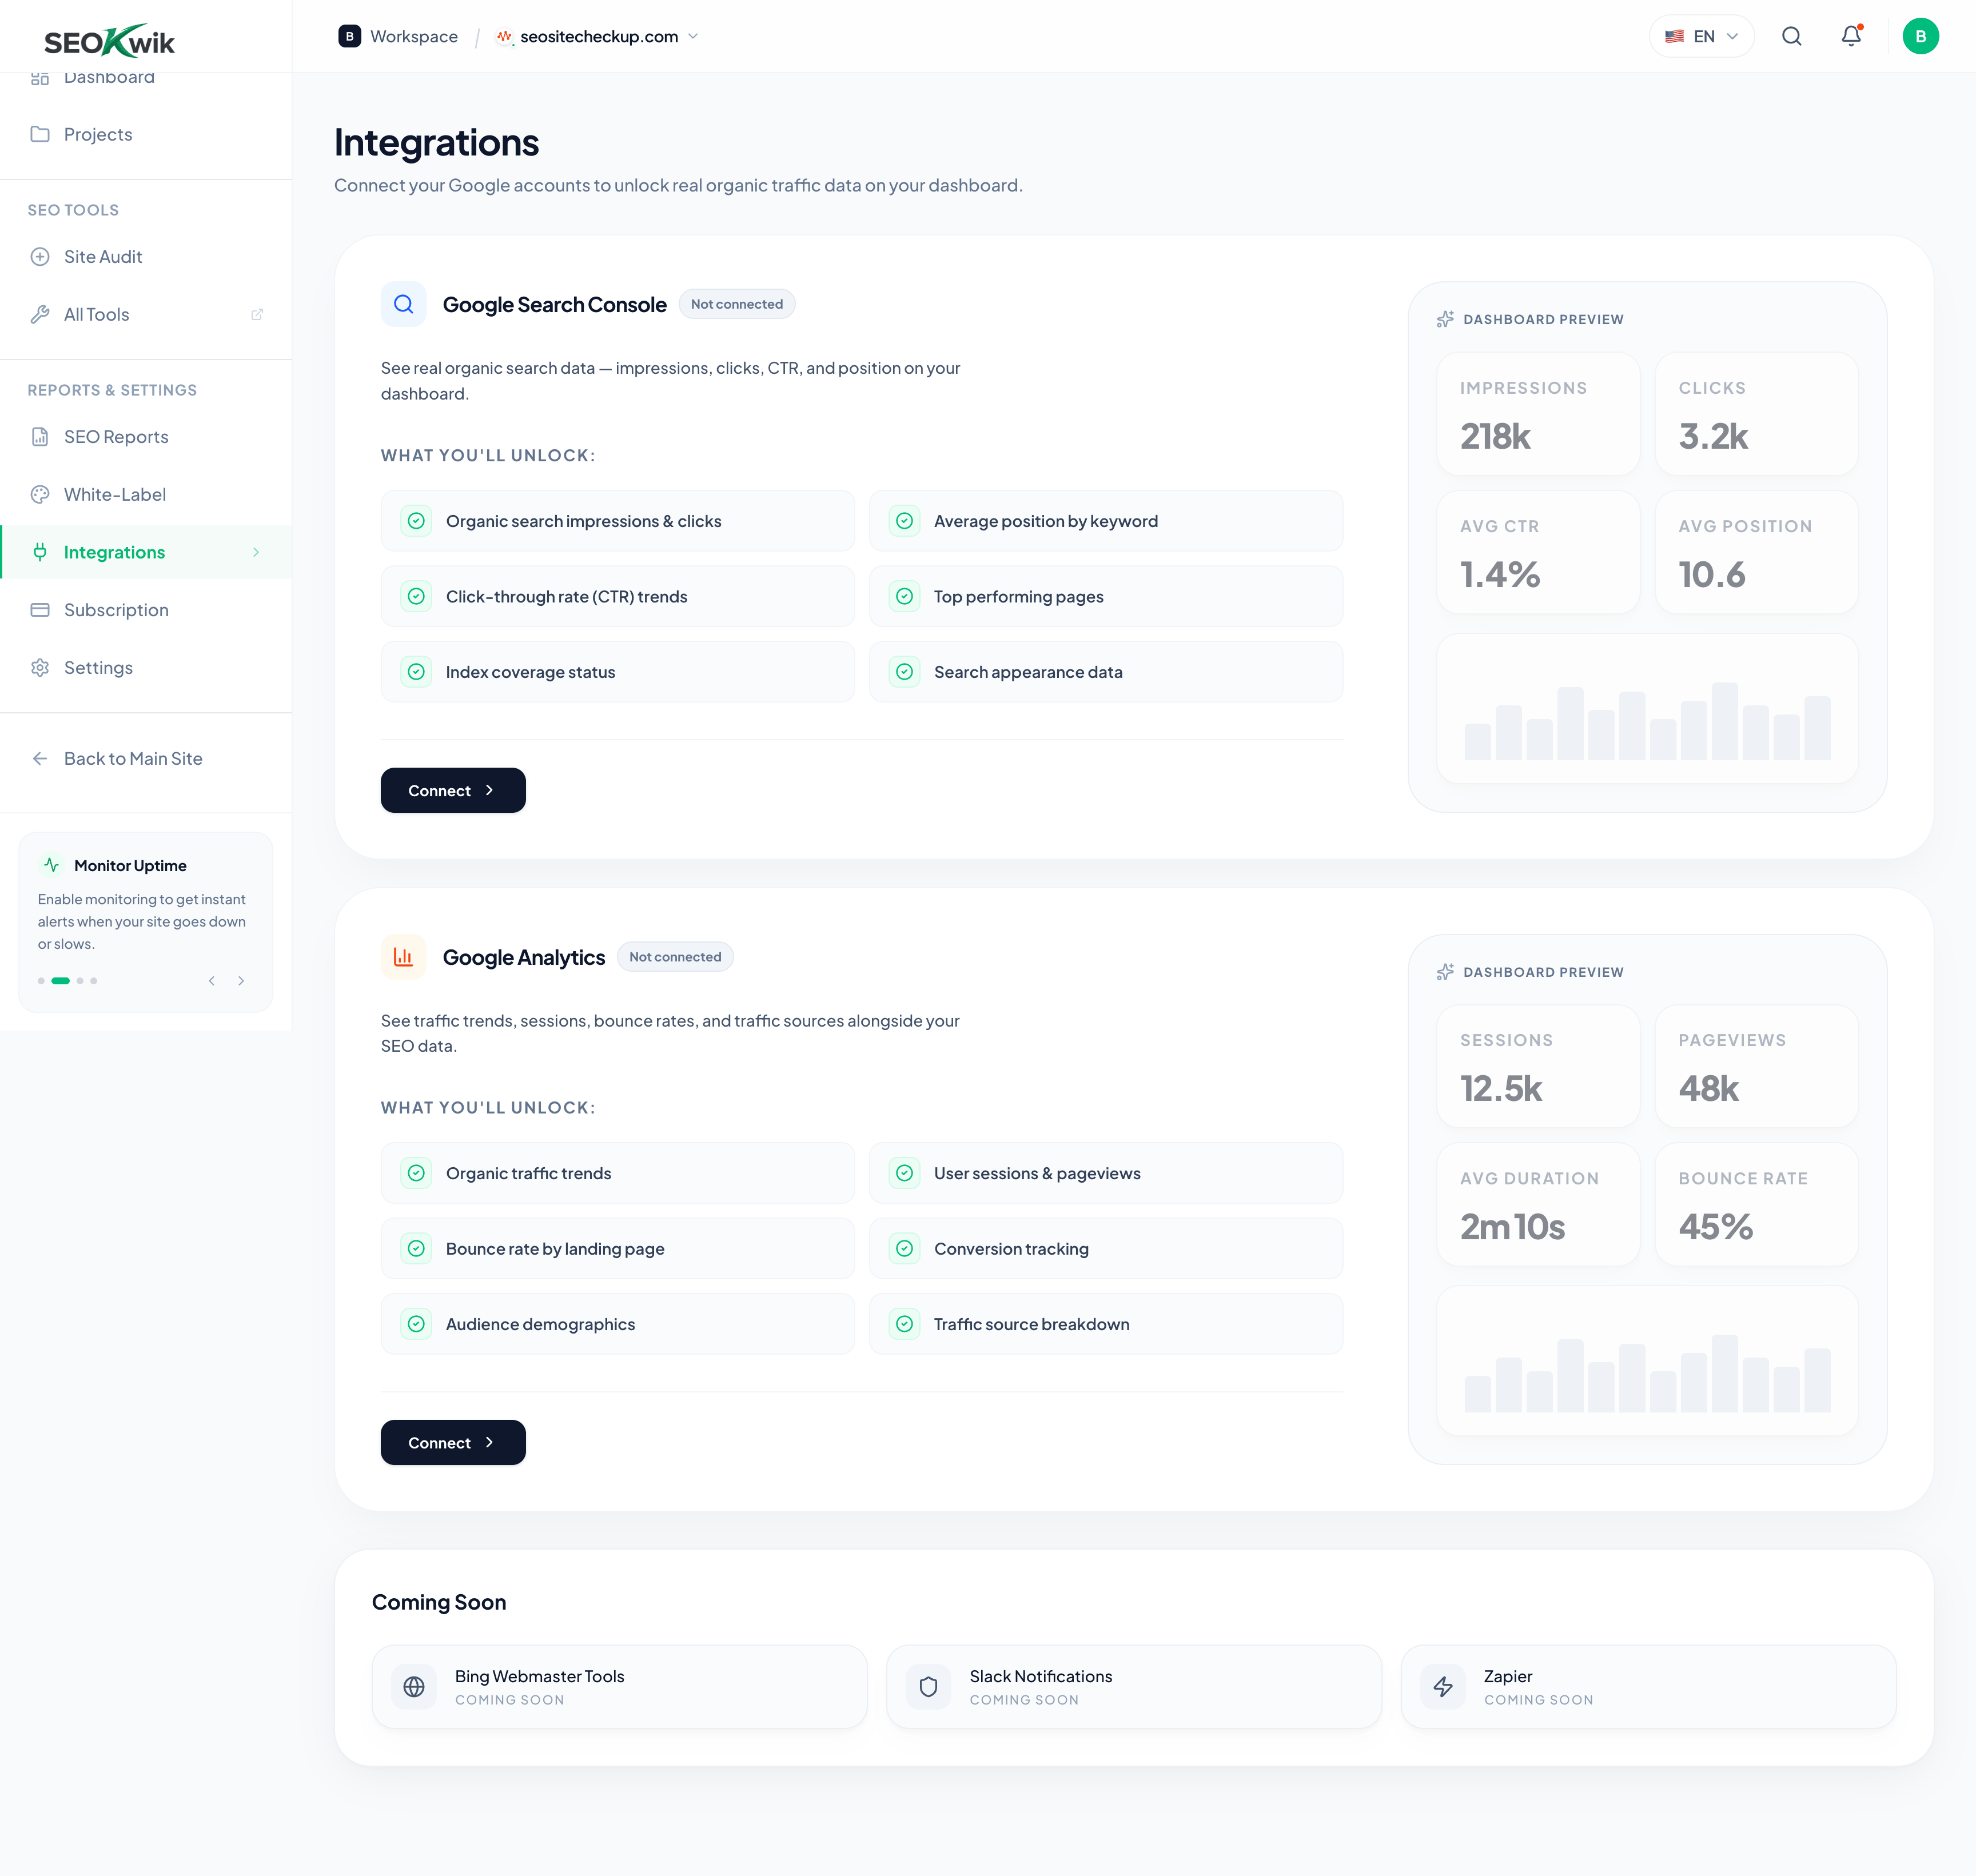
Task: Select the last carousel indicator dot
Action: click(94, 981)
